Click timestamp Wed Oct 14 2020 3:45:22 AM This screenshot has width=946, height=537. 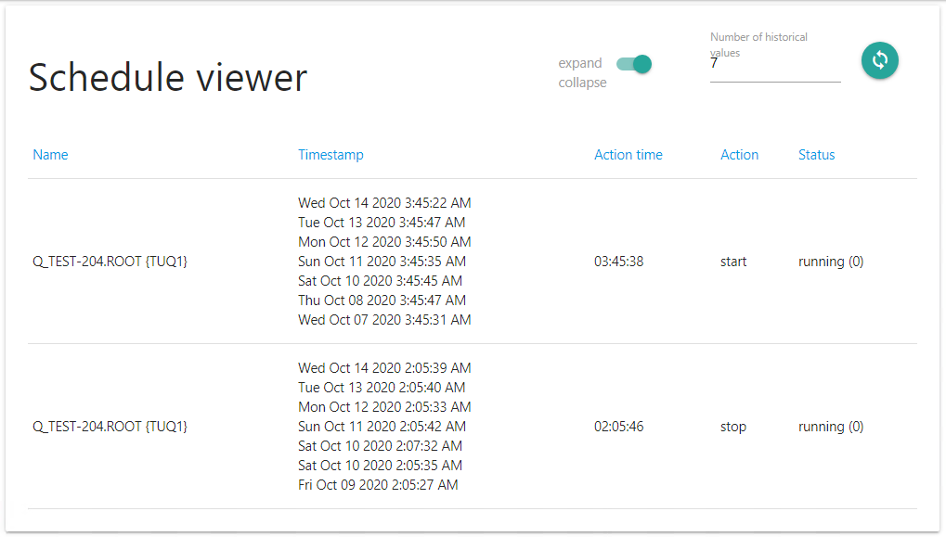384,203
